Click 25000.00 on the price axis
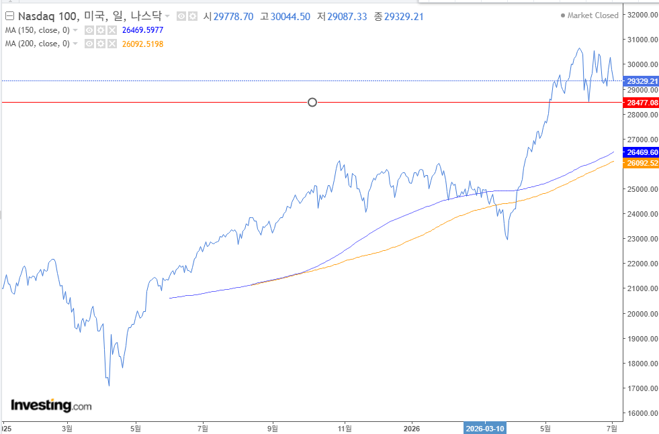Viewport: 659px width, 434px height. [642, 189]
